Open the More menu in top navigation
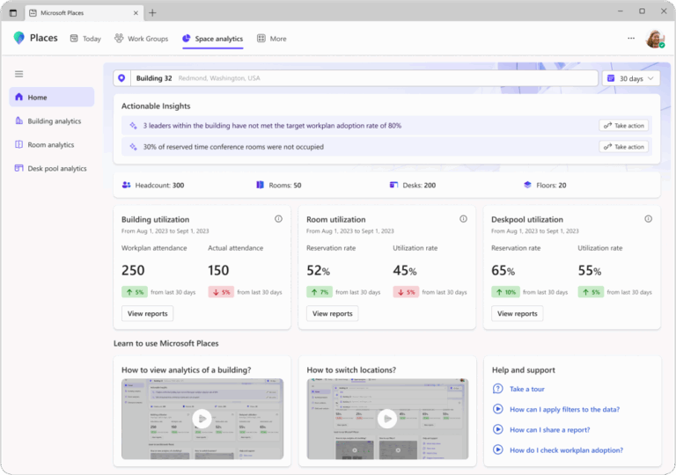The width and height of the screenshot is (676, 475). tap(271, 39)
